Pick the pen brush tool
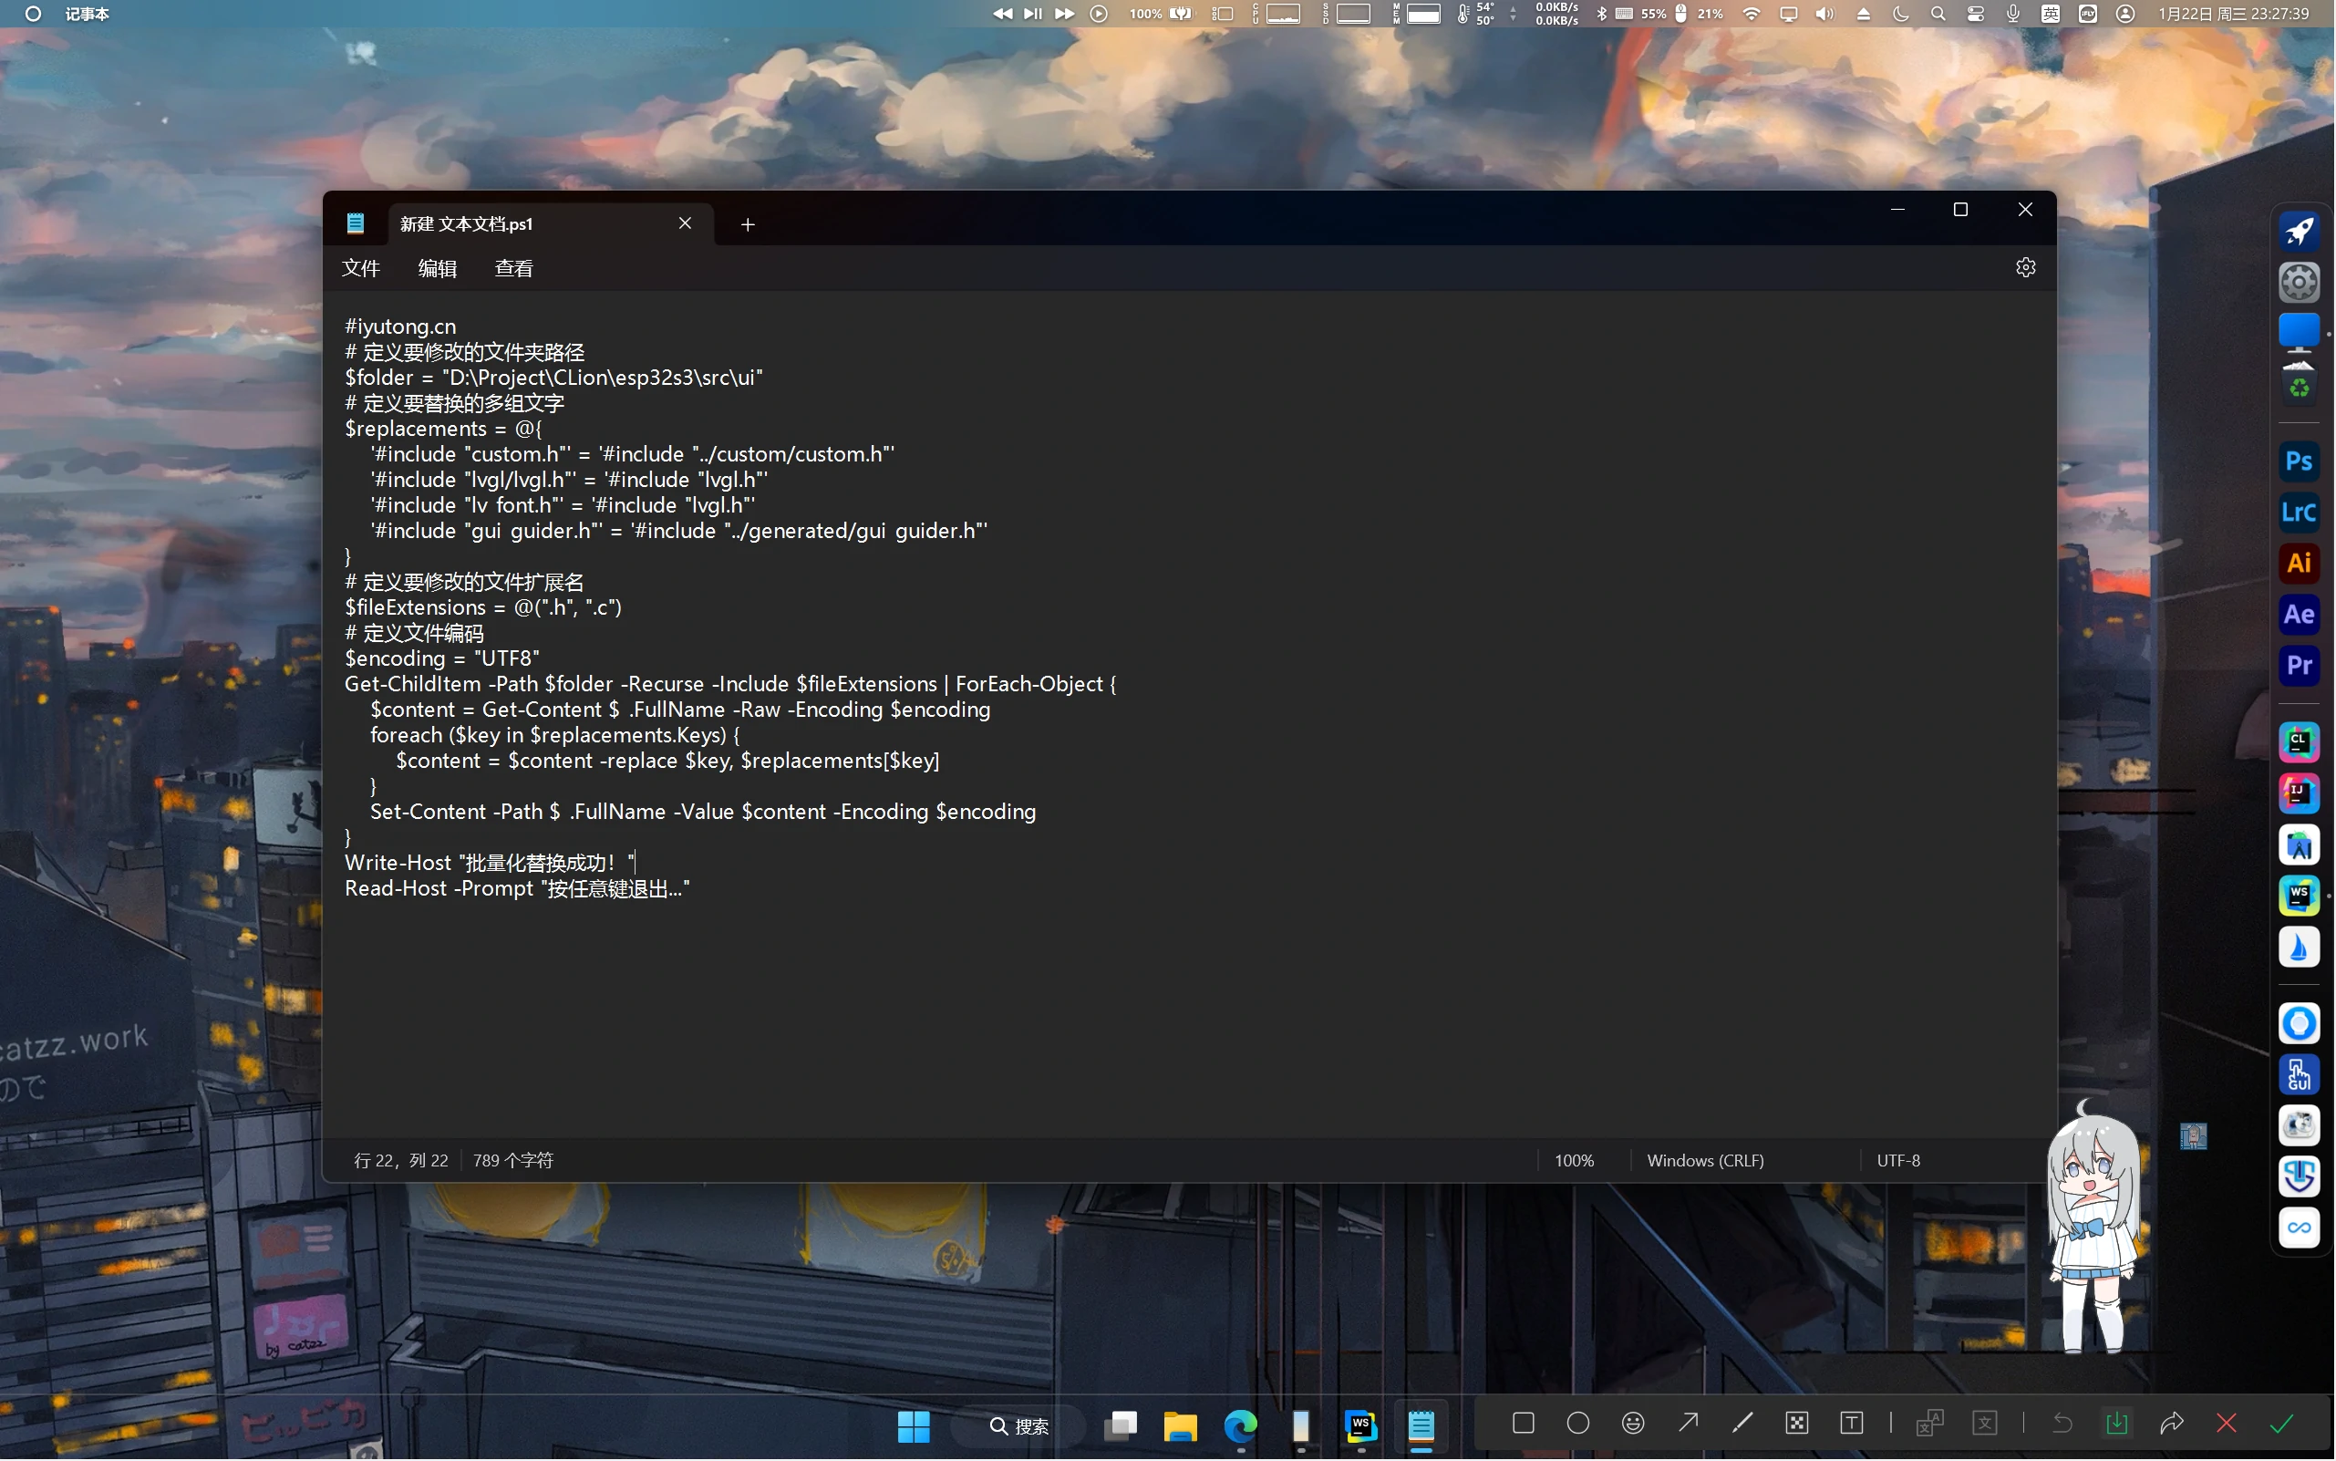Image resolution: width=2336 pixels, height=1461 pixels. click(1742, 1424)
